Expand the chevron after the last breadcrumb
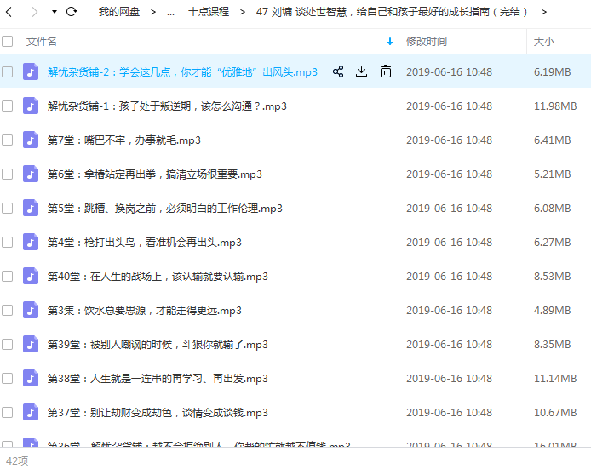Screen dimensions: 591x469 click(544, 12)
